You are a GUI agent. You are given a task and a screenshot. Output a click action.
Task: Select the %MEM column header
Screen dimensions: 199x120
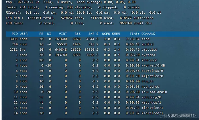point(116,34)
